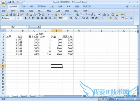Open the 全部 classic menu
The height and width of the screenshot is (101, 140).
pyautogui.click(x=4, y=11)
